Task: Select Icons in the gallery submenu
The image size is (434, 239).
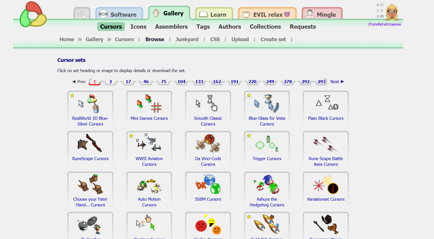Action: (x=138, y=27)
